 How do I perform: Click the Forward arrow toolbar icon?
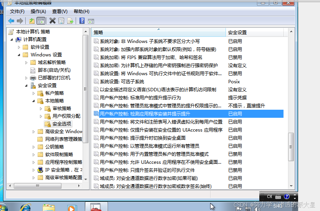click(x=20, y=21)
